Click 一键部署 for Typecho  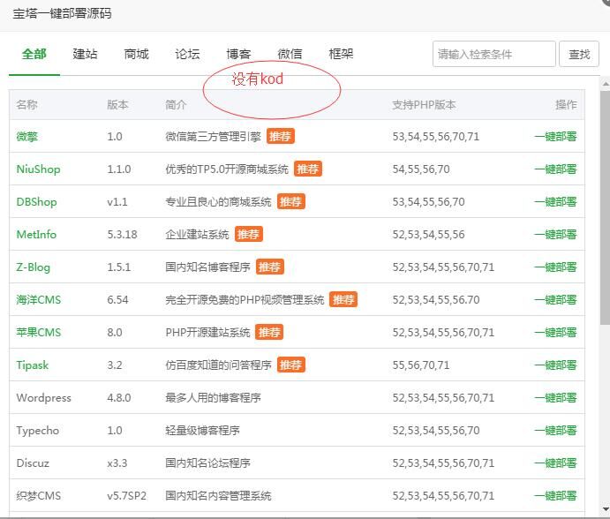coord(555,431)
